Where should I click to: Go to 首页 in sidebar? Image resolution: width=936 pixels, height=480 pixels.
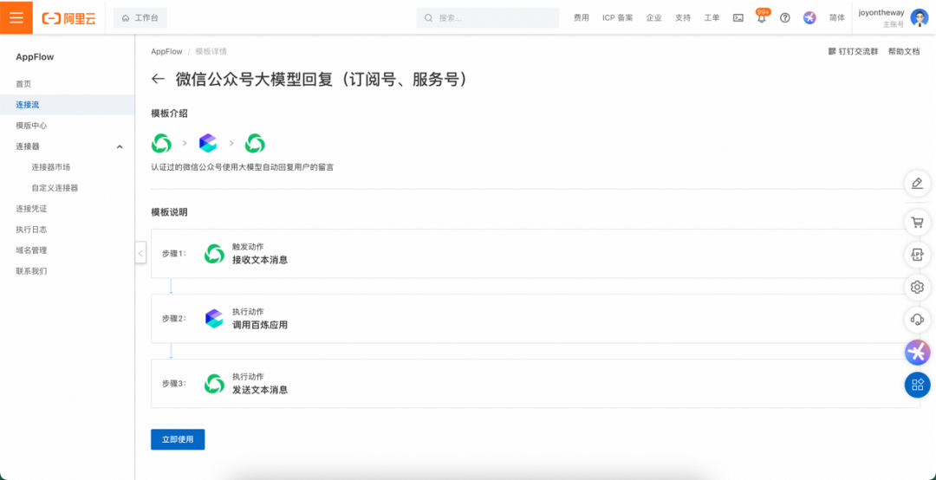coord(23,84)
